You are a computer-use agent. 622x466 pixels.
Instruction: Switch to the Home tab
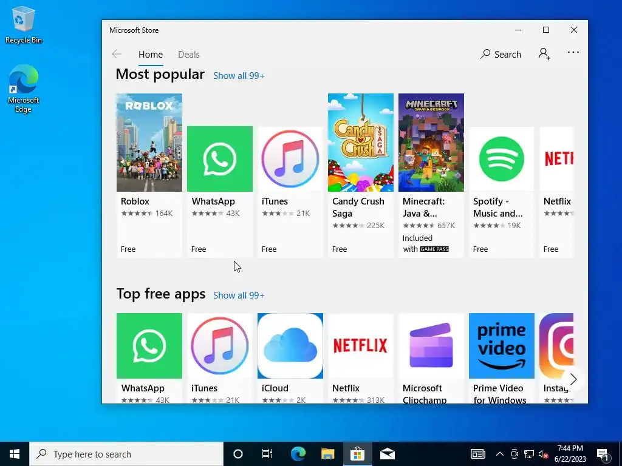click(x=151, y=54)
